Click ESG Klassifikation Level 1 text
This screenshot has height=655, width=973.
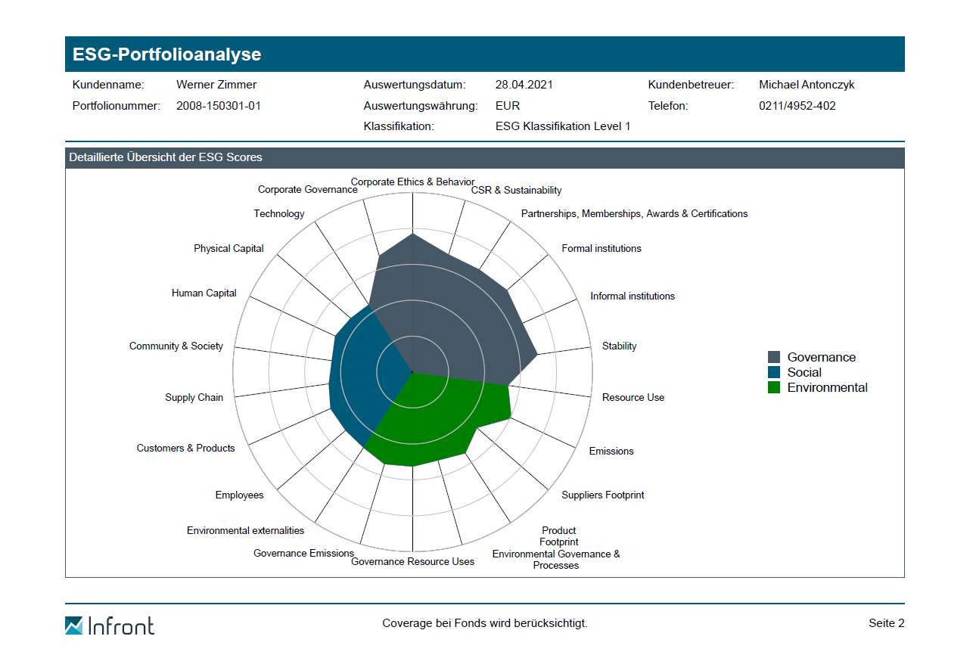[x=563, y=126]
